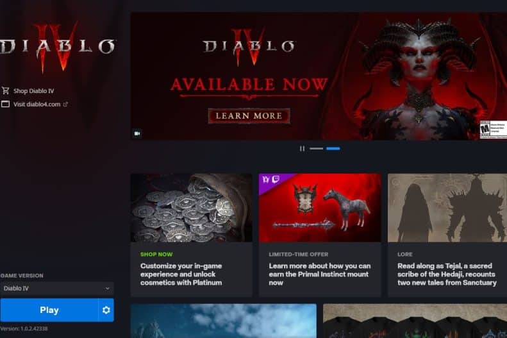Click the video camera icon on the banner
Image resolution: width=507 pixels, height=338 pixels.
[x=137, y=133]
